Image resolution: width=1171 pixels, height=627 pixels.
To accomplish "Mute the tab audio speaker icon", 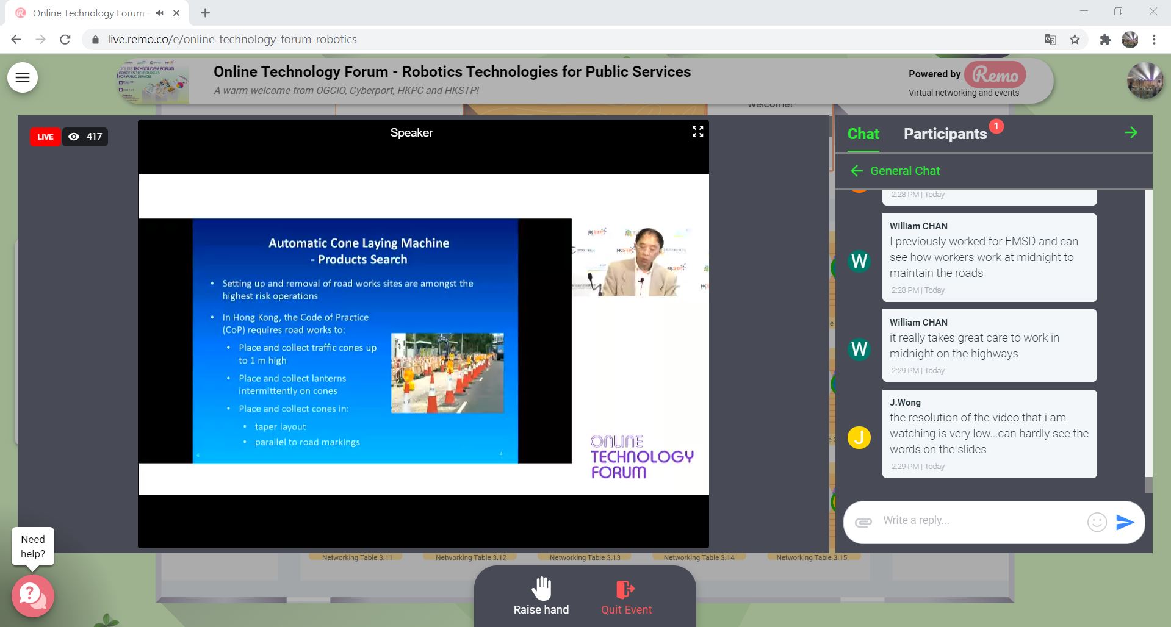I will click(159, 13).
